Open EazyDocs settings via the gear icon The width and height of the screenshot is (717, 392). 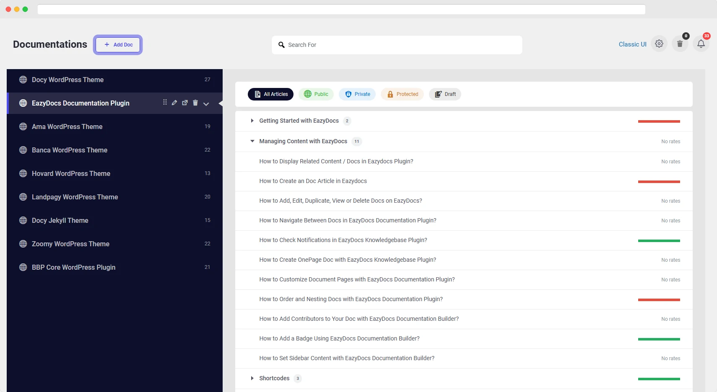pyautogui.click(x=659, y=44)
